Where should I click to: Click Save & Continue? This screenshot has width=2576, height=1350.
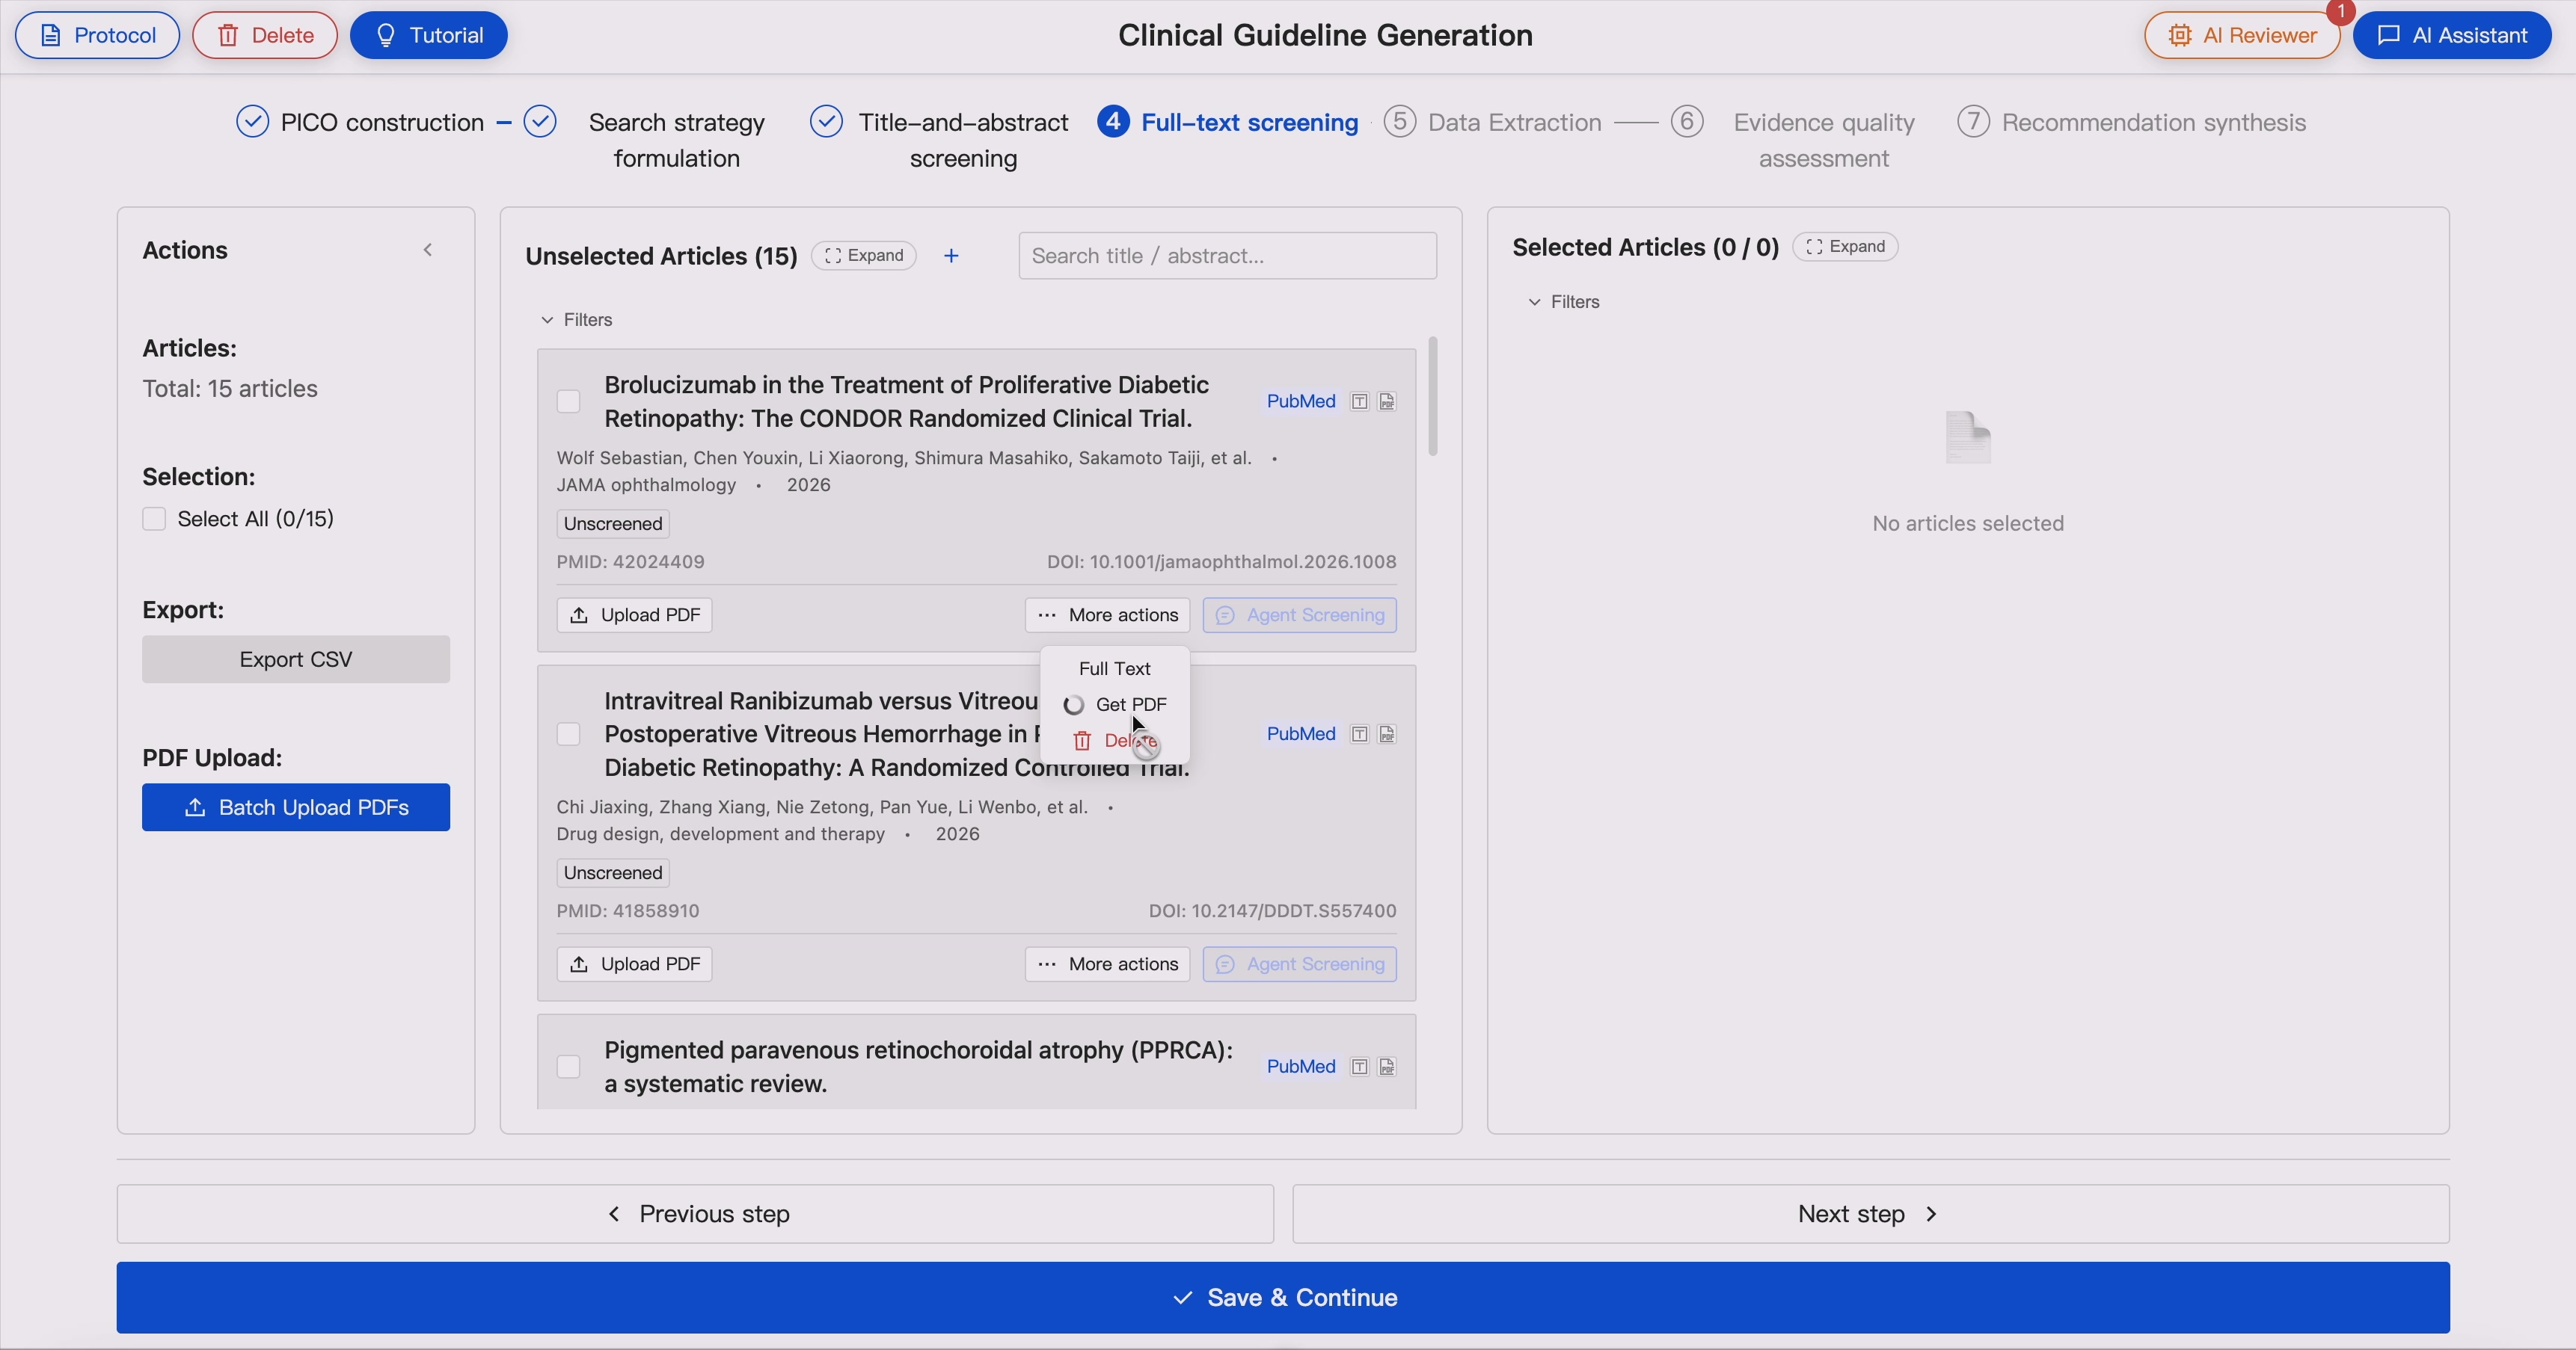[1283, 1298]
